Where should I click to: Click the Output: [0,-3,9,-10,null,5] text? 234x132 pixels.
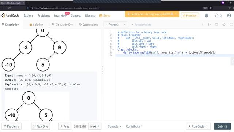tap(27, 80)
